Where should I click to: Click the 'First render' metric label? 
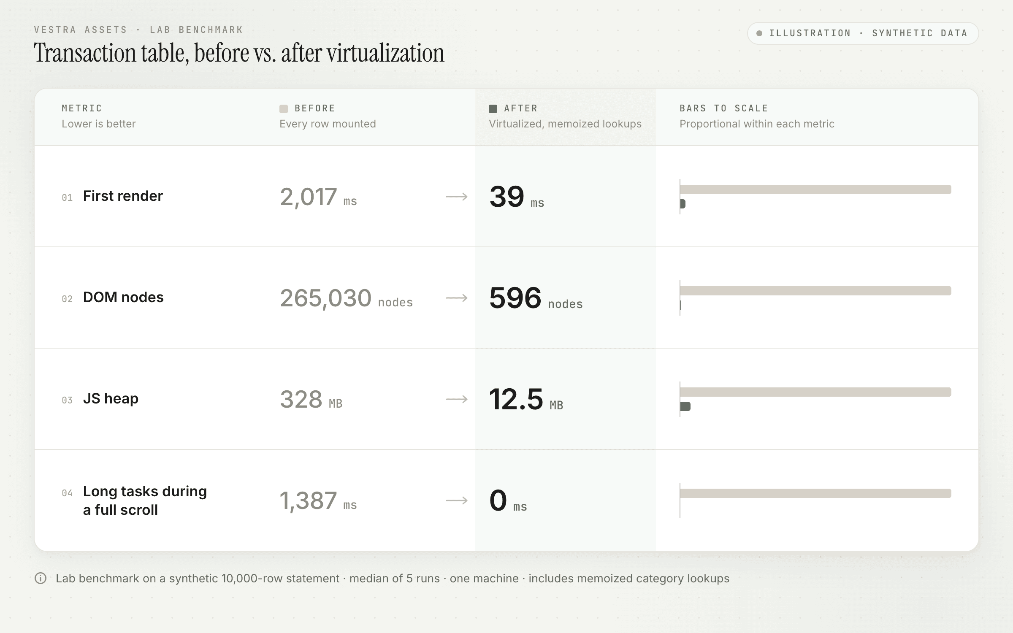[123, 196]
